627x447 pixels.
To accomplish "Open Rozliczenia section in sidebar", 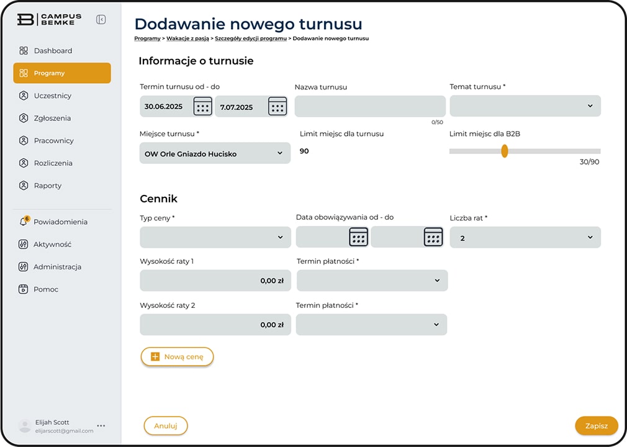I will pyautogui.click(x=53, y=163).
